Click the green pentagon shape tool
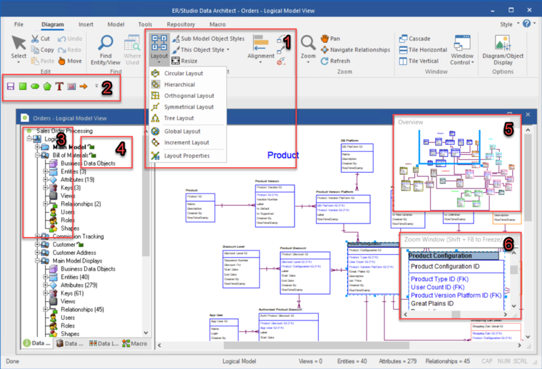Image resolution: width=542 pixels, height=369 pixels. click(47, 86)
